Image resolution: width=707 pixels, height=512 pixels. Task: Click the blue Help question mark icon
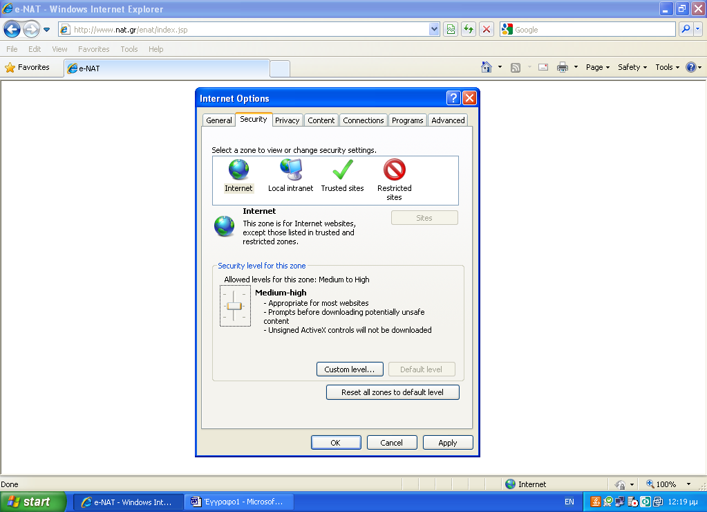tap(691, 67)
